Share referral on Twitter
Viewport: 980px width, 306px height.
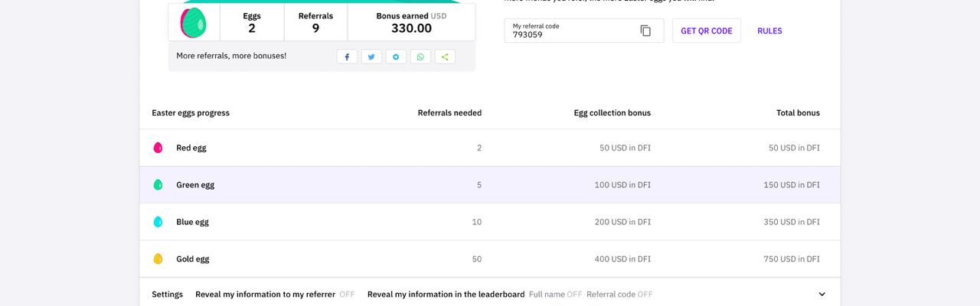click(x=371, y=57)
